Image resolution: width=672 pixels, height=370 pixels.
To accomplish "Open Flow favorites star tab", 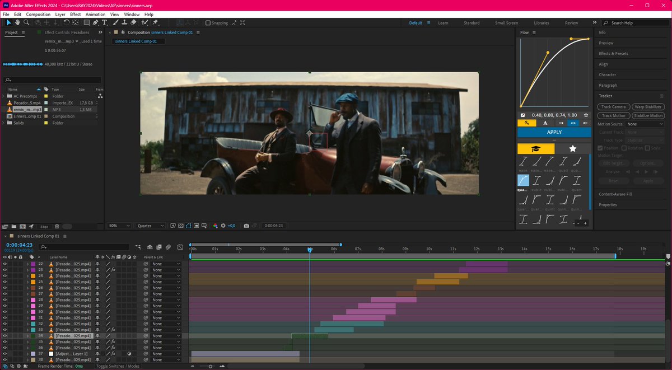I will point(572,148).
